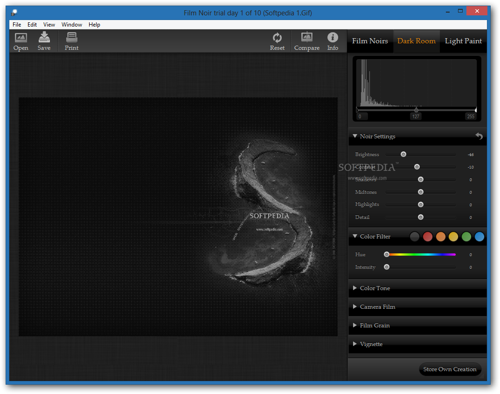This screenshot has height=394, width=500.
Task: Click the histogram white point marker at 255
Action: [x=476, y=110]
